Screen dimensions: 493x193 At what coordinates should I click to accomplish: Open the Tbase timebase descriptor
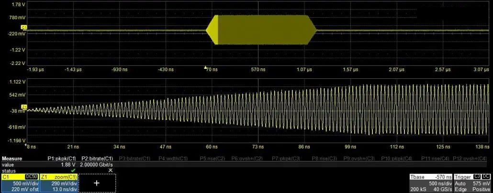pyautogui.click(x=431, y=183)
